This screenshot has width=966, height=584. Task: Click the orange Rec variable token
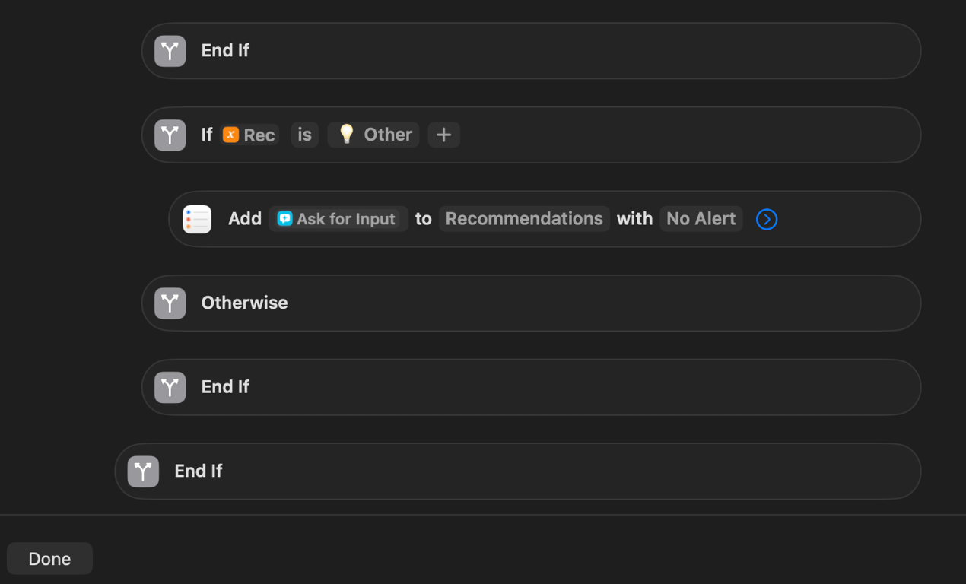coord(249,135)
